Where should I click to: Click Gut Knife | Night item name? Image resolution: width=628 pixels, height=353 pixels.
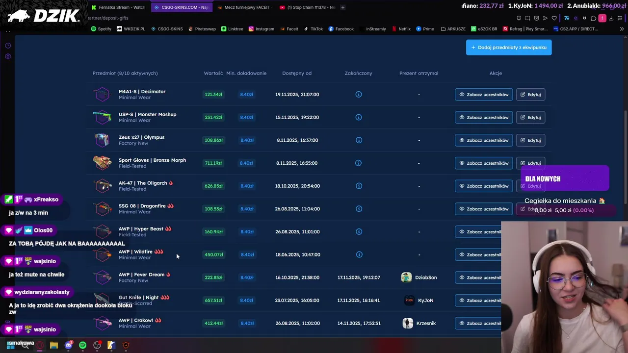[x=138, y=297]
